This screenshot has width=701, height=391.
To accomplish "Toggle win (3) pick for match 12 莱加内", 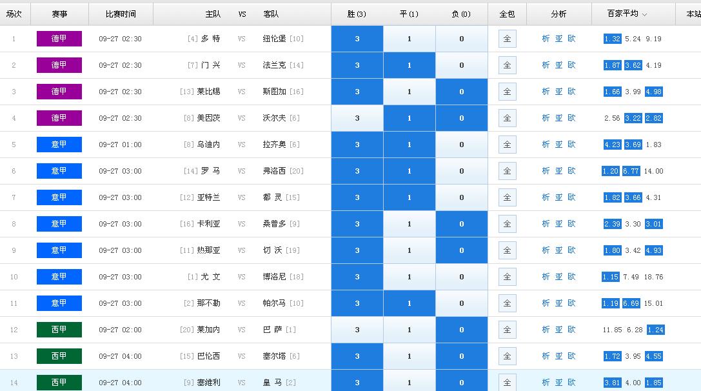I will pos(357,330).
